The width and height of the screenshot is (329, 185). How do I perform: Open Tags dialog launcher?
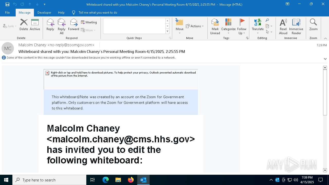(247, 38)
